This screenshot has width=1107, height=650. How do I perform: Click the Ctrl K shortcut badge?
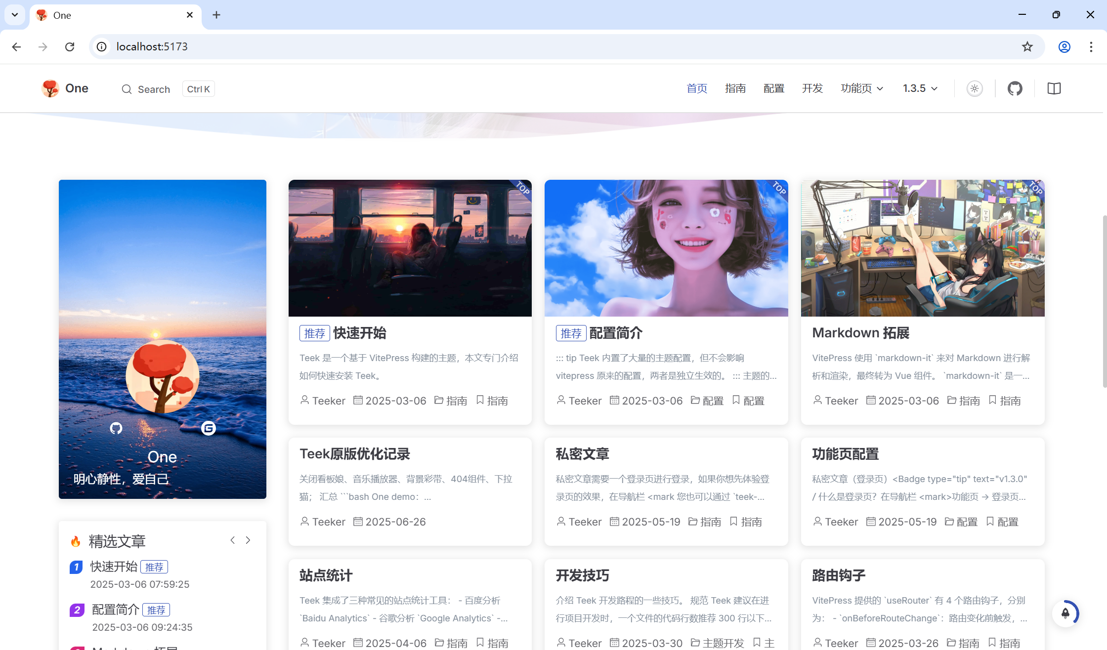pos(199,89)
